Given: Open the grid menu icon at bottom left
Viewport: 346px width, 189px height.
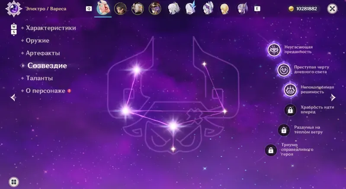Looking at the screenshot, I should click(14, 182).
